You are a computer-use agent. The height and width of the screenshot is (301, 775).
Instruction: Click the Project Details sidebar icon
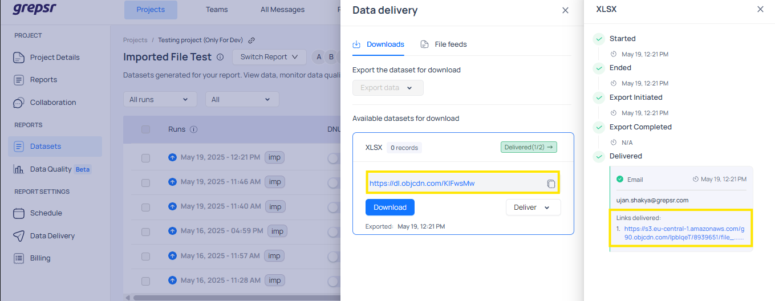19,58
